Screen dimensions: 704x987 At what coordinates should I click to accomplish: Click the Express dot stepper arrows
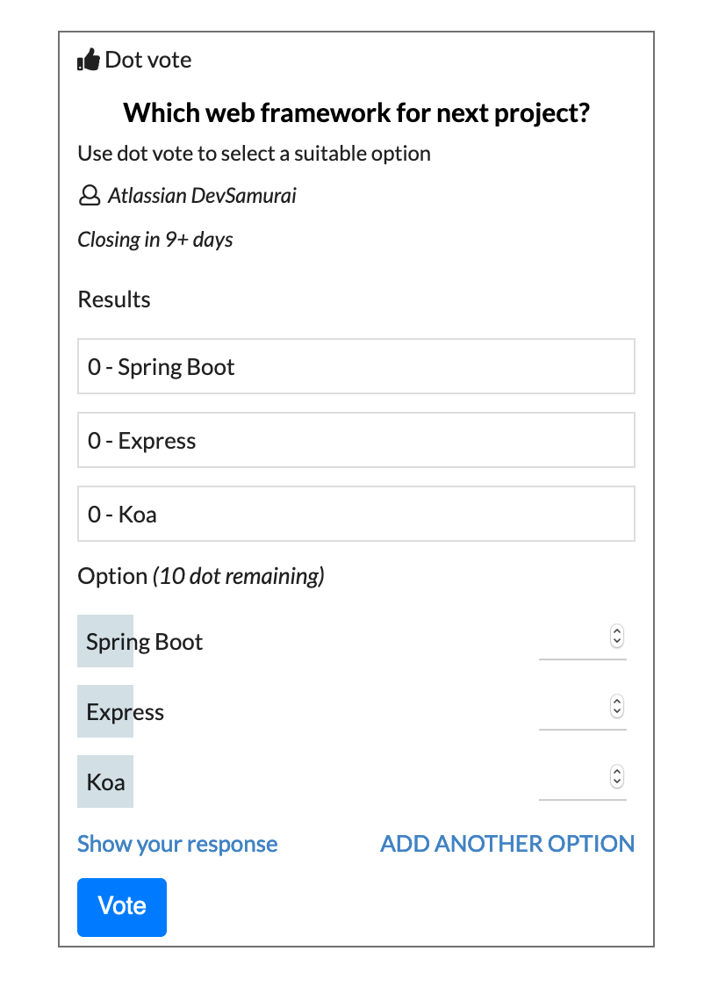coord(617,706)
